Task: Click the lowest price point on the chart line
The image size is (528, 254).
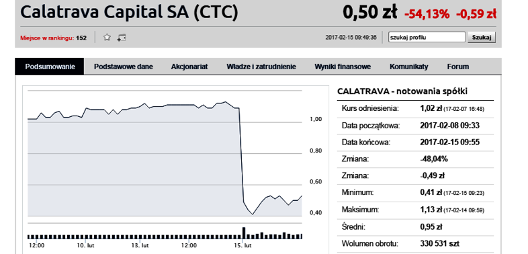Action: 252,214
